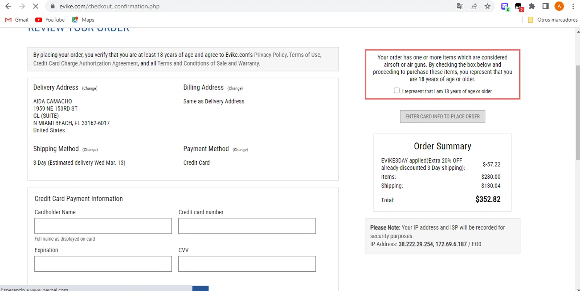Open the Gmail bookmark

[x=17, y=20]
